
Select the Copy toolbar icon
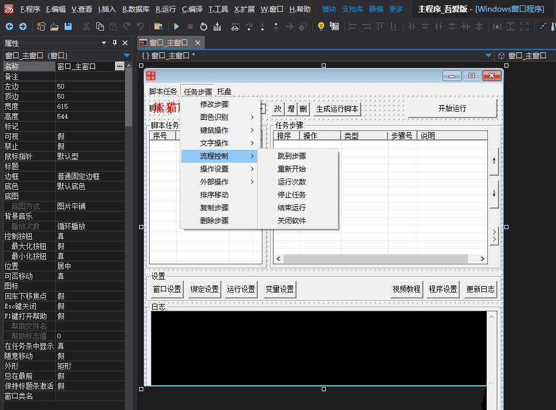click(x=100, y=26)
